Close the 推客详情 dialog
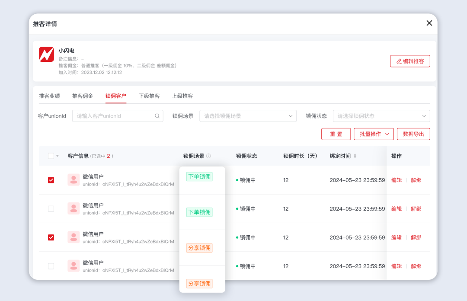 (429, 23)
